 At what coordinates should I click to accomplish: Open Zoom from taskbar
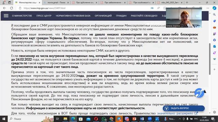point(150,119)
